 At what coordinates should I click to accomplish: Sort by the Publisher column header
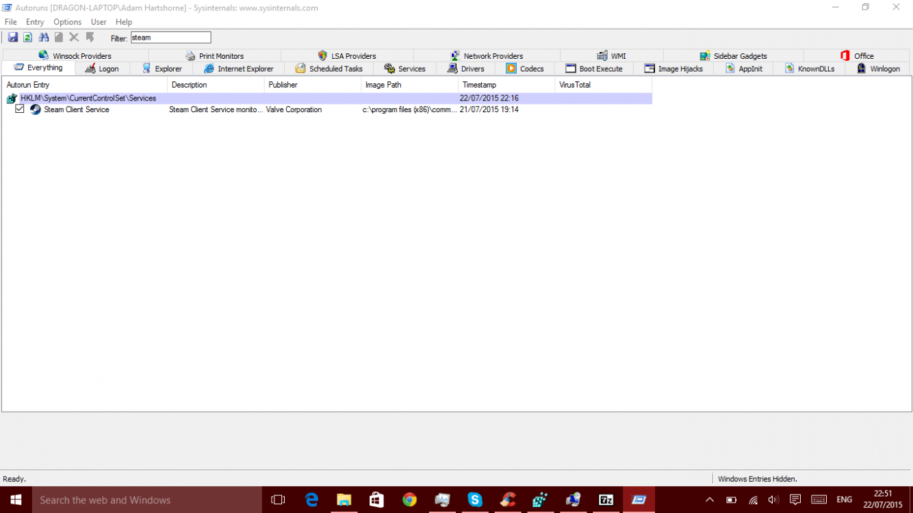pos(313,85)
